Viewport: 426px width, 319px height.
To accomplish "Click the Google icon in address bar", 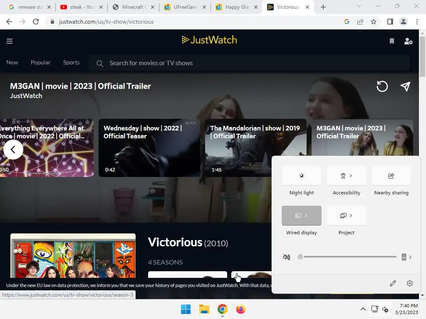I will tap(347, 22).
